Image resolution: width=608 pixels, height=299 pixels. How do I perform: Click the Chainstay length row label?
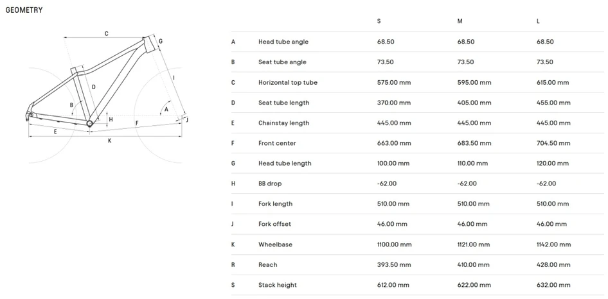tap(284, 123)
